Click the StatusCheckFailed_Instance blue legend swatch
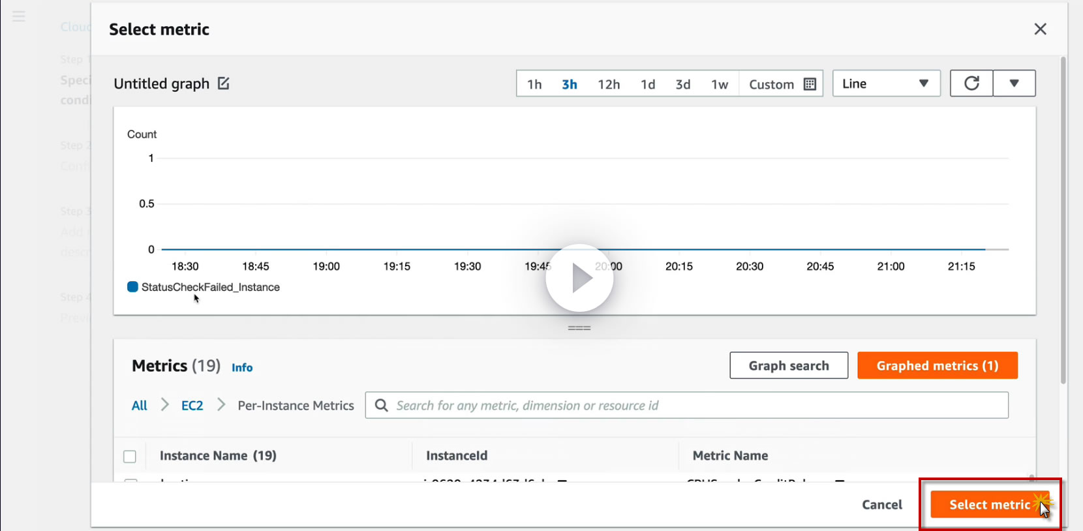This screenshot has width=1083, height=531. tap(132, 287)
